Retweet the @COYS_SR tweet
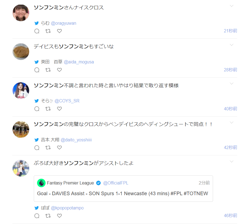 [48, 109]
